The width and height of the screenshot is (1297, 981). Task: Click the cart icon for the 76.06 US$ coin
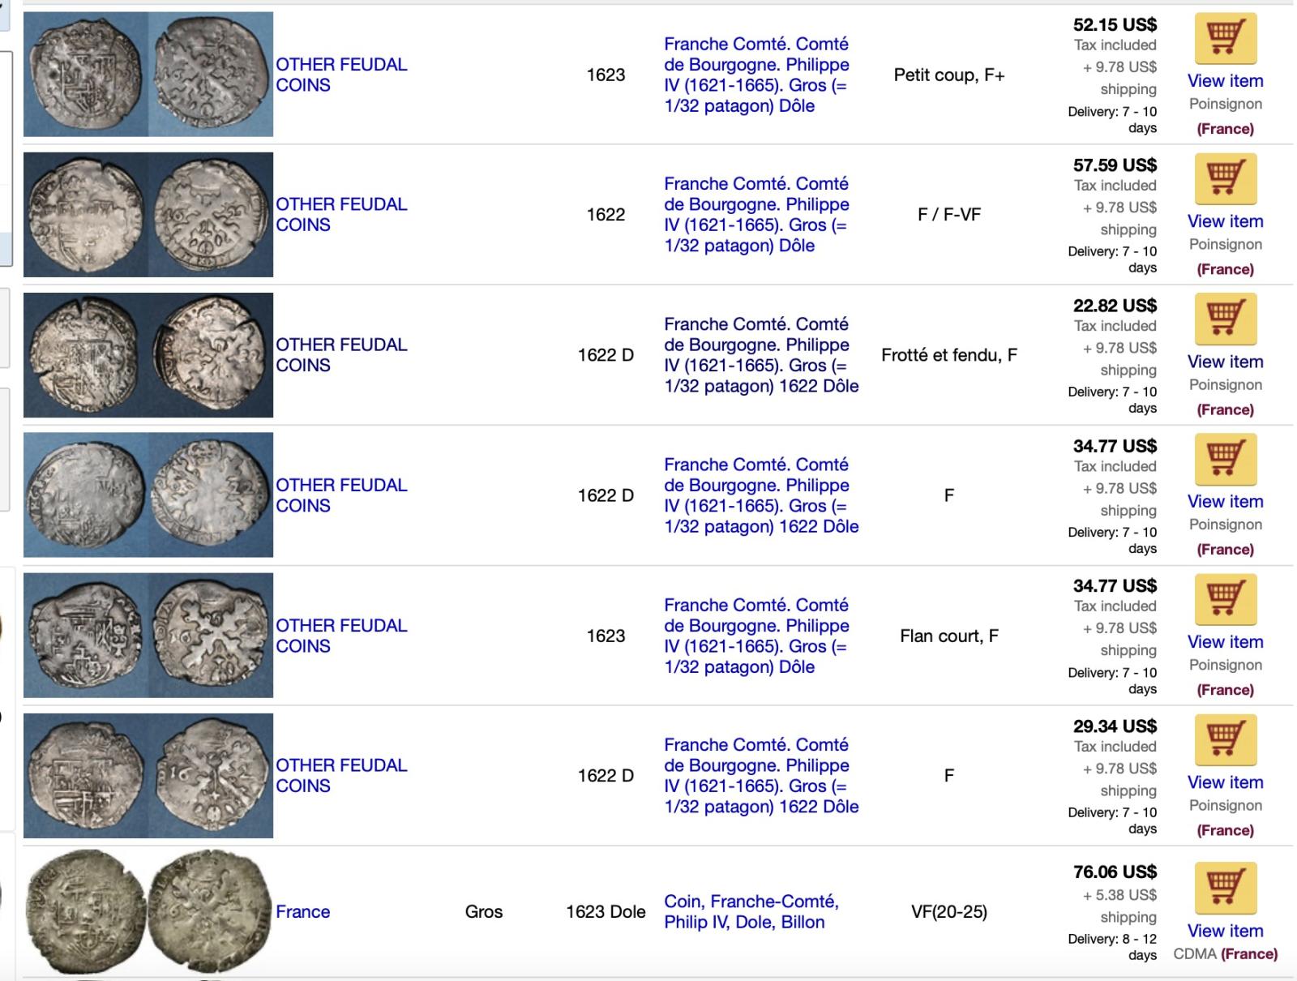[1225, 888]
